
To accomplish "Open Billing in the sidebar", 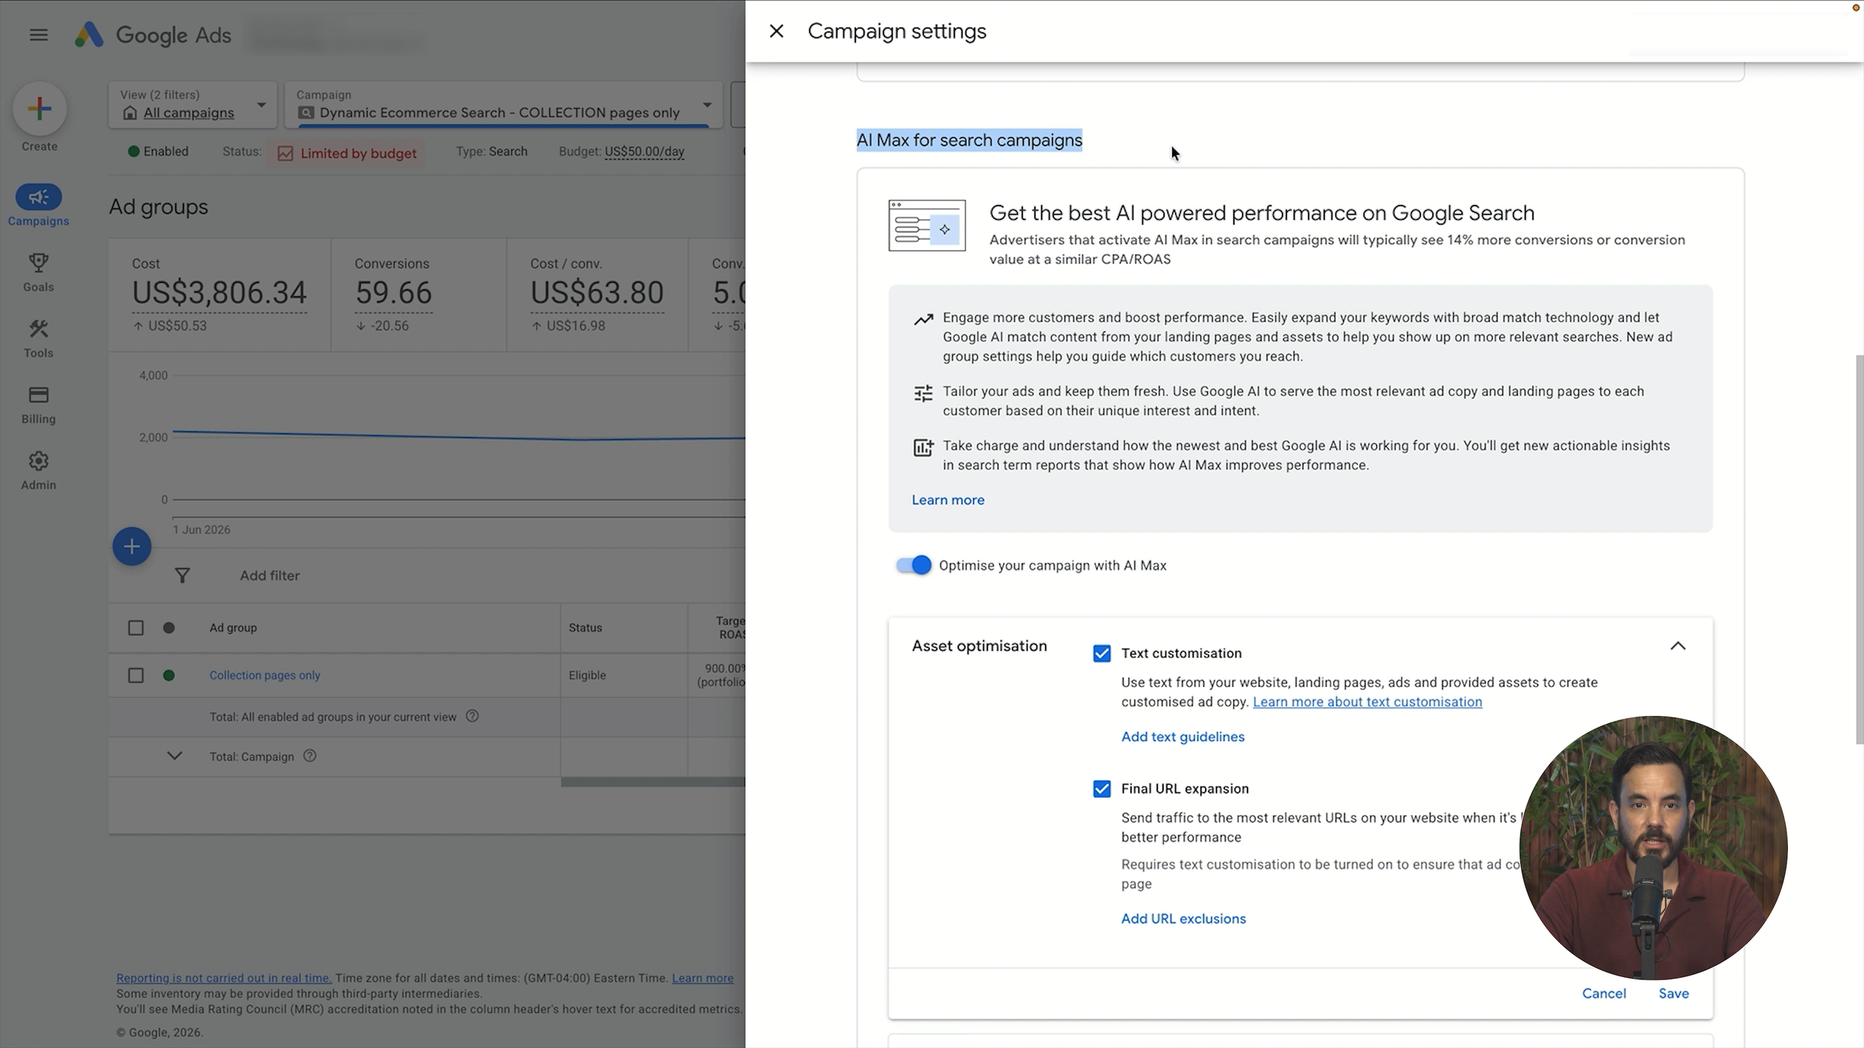I will click(39, 405).
